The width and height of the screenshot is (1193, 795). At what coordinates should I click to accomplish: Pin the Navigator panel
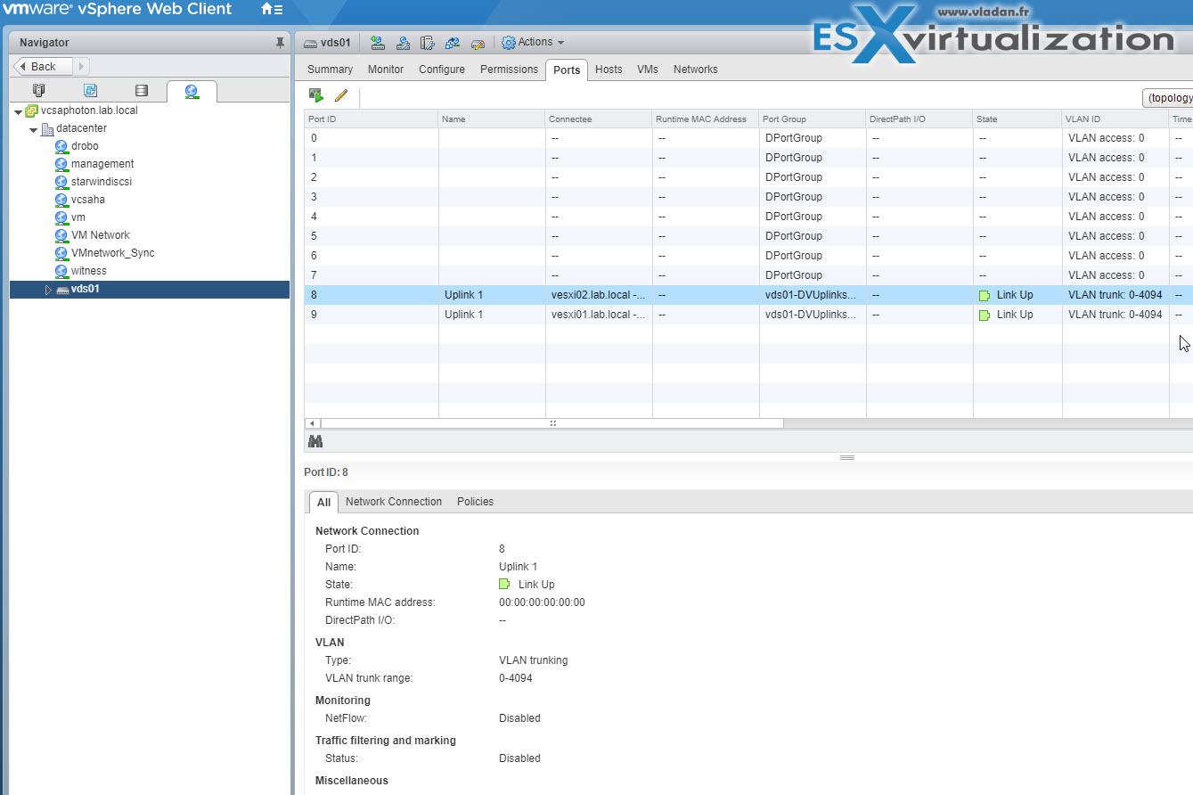coord(280,43)
